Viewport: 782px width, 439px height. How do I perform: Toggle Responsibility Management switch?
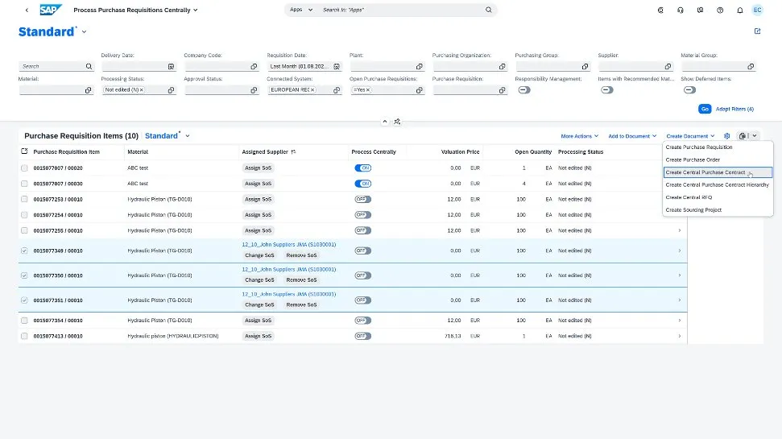coord(524,90)
